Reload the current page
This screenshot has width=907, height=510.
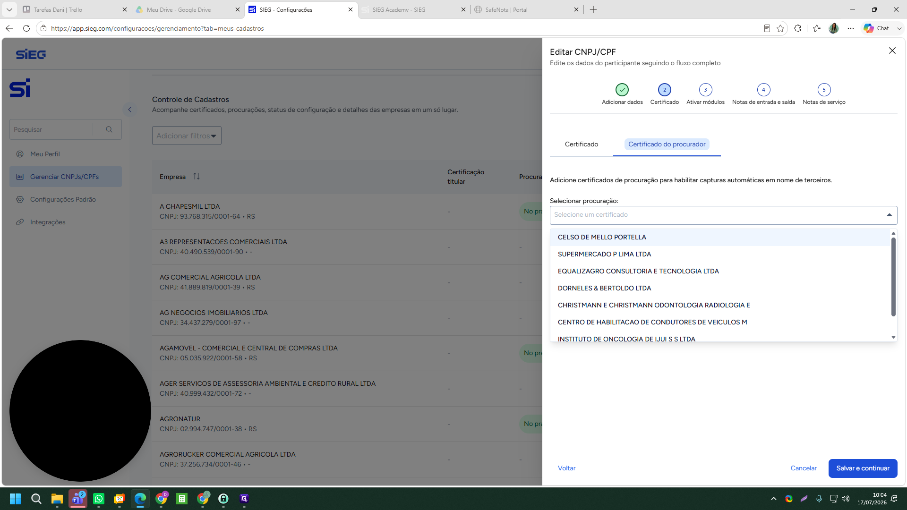coord(26,28)
